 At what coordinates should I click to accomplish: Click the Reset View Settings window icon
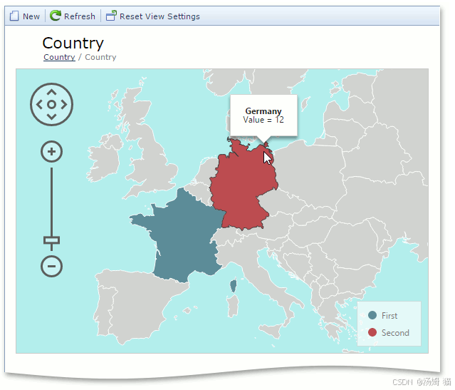(x=111, y=16)
